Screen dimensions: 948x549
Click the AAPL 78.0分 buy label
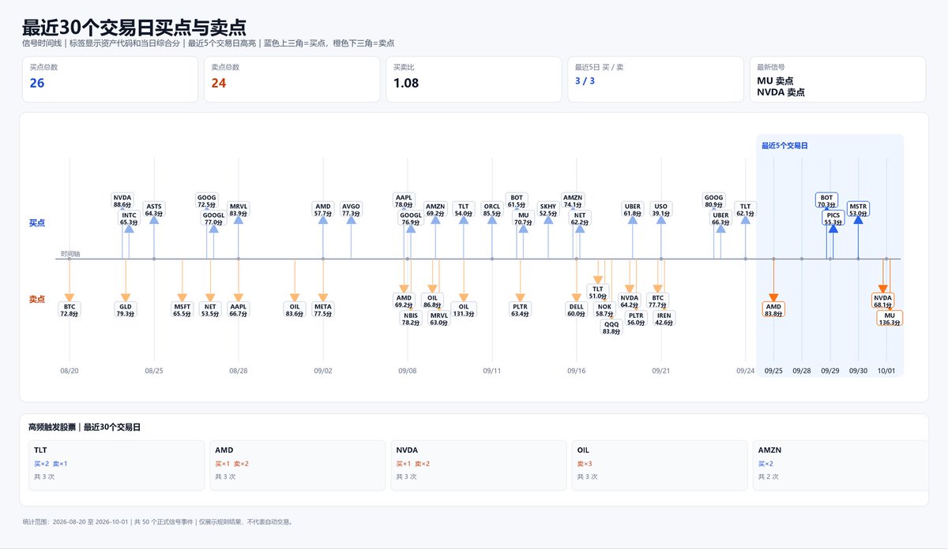404,200
